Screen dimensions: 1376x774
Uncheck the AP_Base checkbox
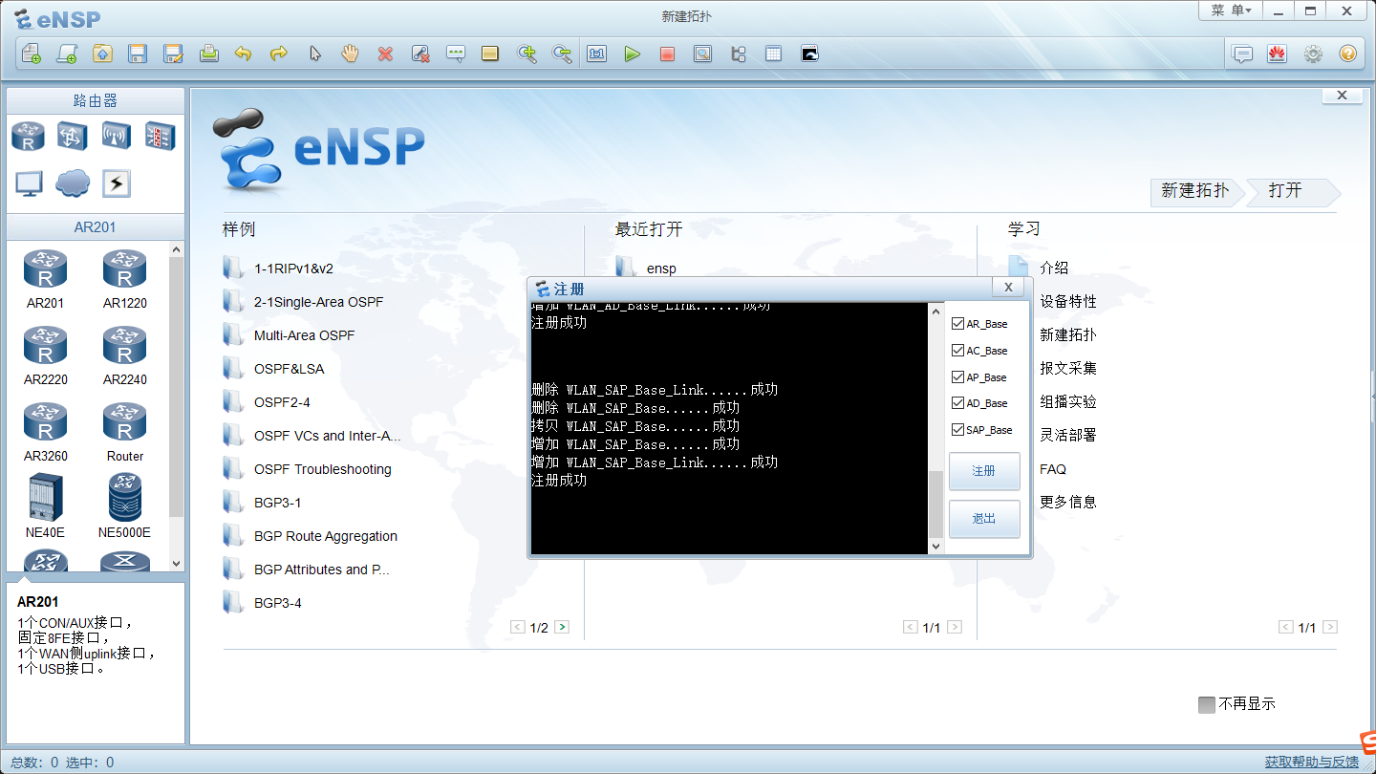tap(958, 376)
